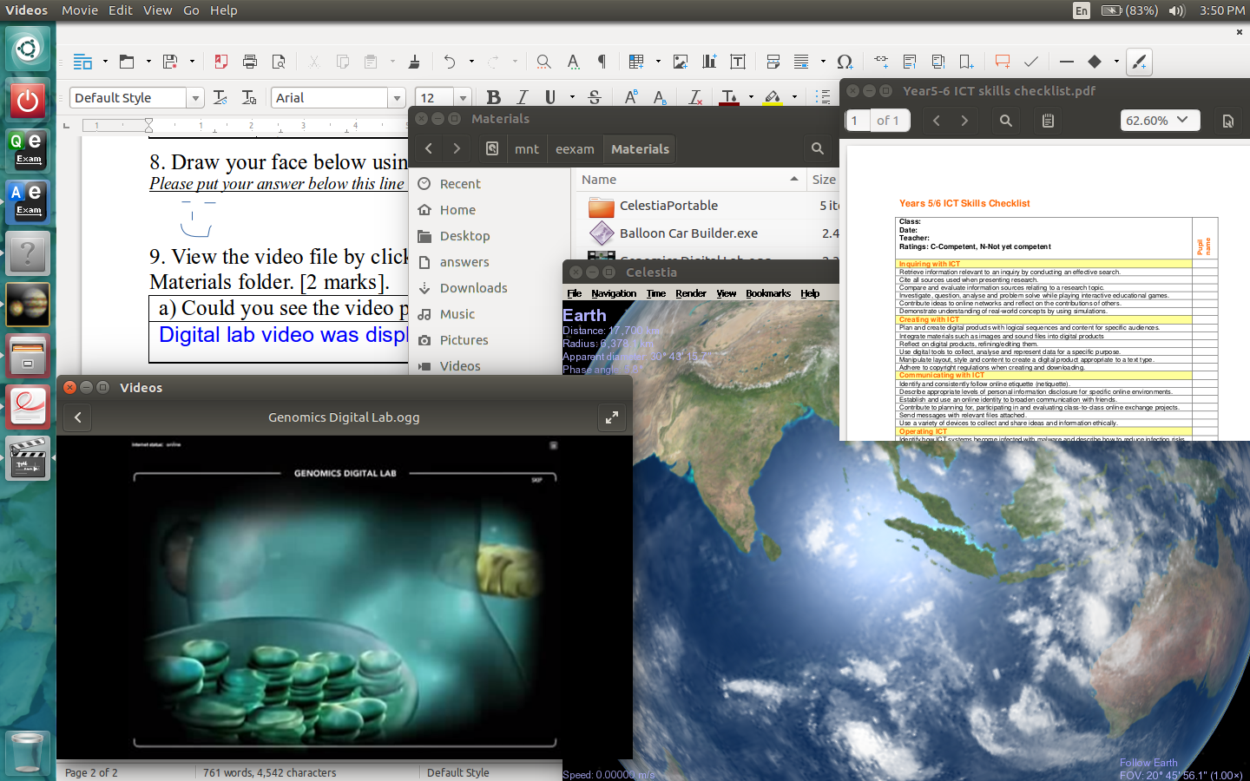
Task: Click Export as PDF icon
Action: click(220, 62)
